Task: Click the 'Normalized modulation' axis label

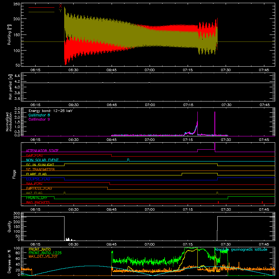Action: pyautogui.click(x=9, y=122)
